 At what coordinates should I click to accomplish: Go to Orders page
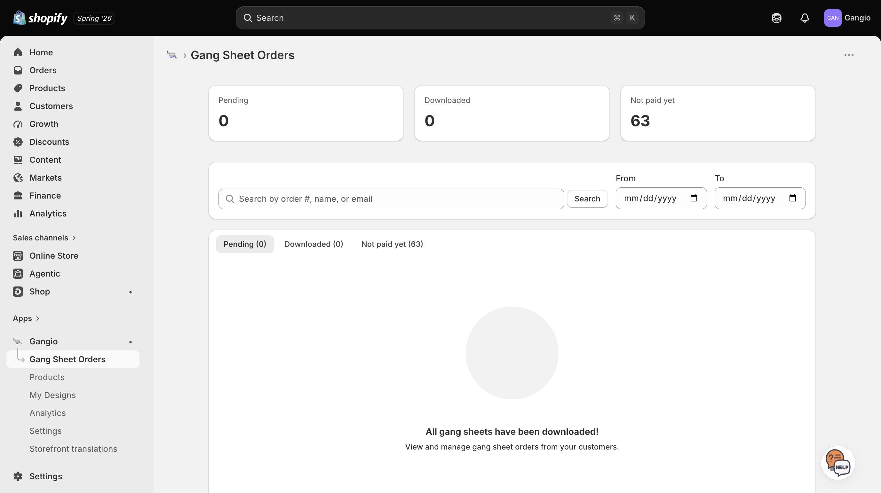(43, 70)
